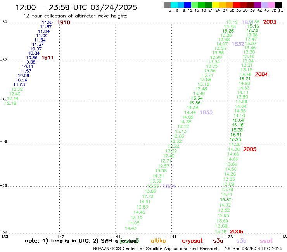
Task: Click the wave height value 15.16
Action: [x=253, y=26]
